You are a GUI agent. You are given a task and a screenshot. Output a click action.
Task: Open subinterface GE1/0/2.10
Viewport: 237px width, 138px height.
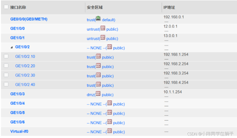click(25, 56)
